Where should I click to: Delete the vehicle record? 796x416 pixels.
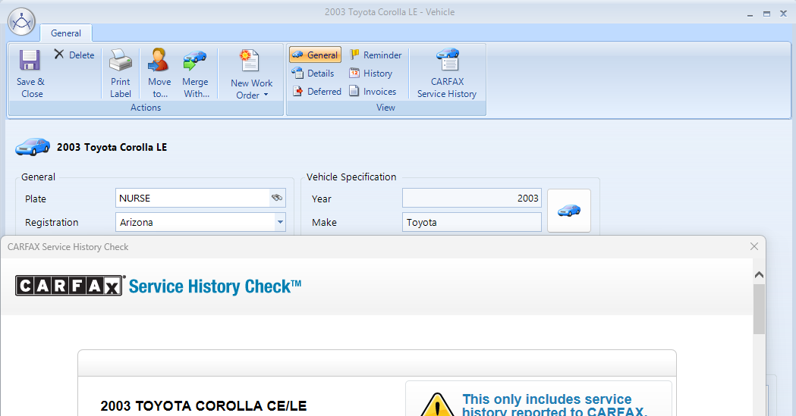tap(74, 55)
